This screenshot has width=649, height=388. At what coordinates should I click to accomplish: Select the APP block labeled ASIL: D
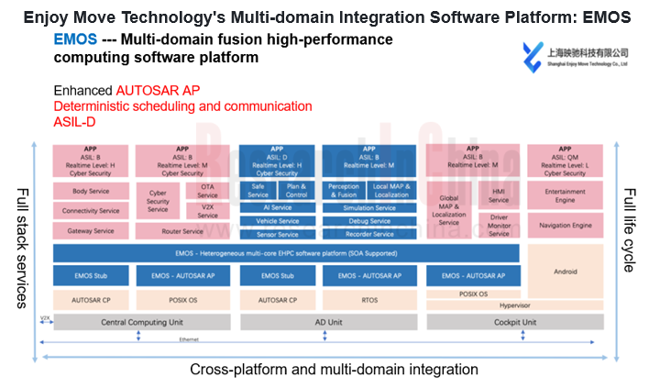point(277,161)
